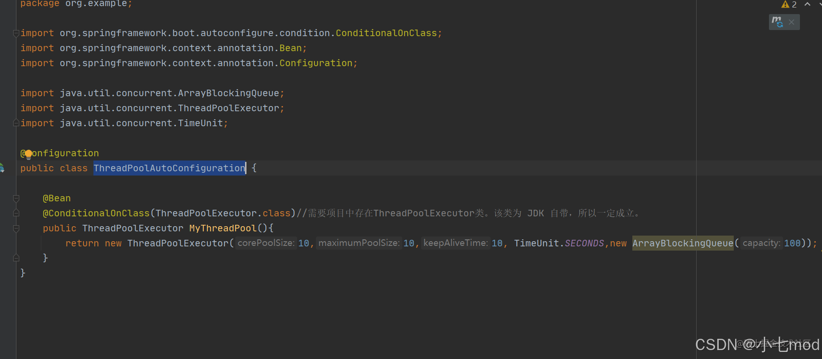Viewport: 822px width, 359px height.
Task: Collapse the import block at ConditionalOnClass import
Action: point(16,33)
